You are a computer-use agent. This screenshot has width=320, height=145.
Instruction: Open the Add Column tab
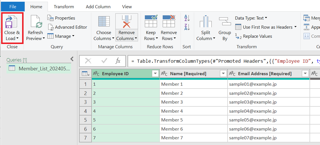98,7
